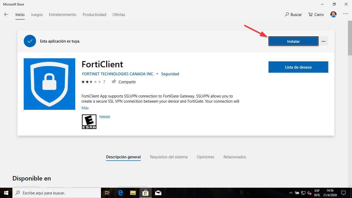352x198 pixels.
Task: Add FortiClient to Lista de deseos
Action: pyautogui.click(x=298, y=67)
